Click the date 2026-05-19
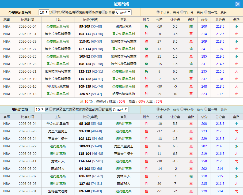This screenshot has width=243, height=195. point(28,79)
